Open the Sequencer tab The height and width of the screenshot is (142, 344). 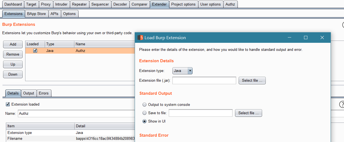coord(100,4)
